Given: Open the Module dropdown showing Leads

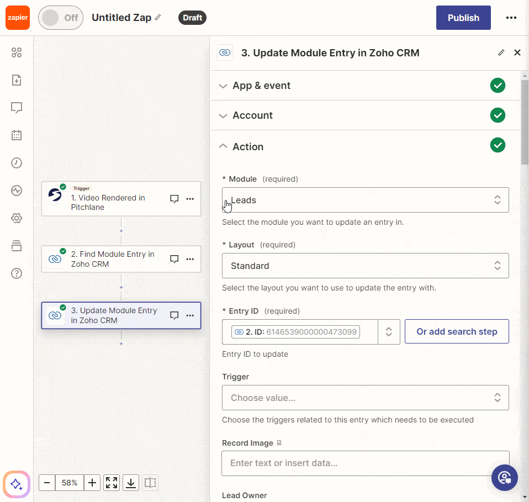Looking at the screenshot, I should pyautogui.click(x=366, y=200).
